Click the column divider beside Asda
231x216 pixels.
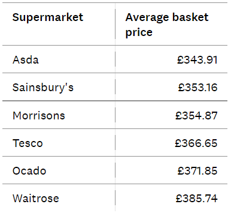(x=115, y=59)
